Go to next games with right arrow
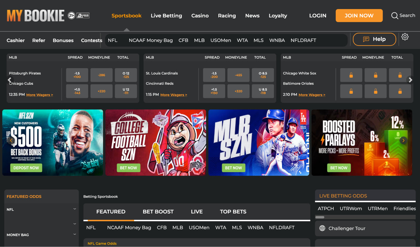Image resolution: width=420 pixels, height=247 pixels. [x=410, y=80]
